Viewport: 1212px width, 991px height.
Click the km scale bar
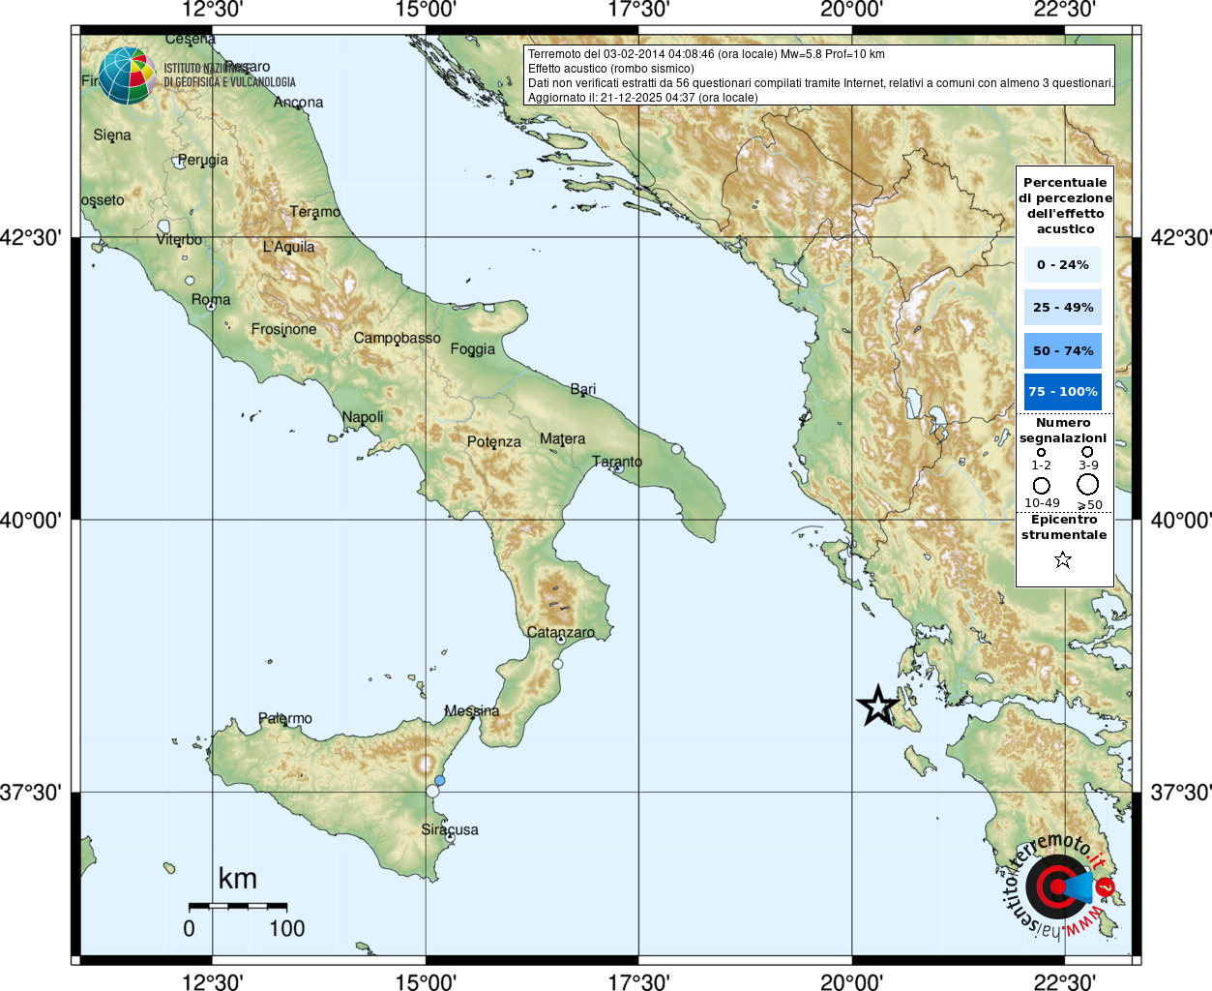pyautogui.click(x=237, y=906)
